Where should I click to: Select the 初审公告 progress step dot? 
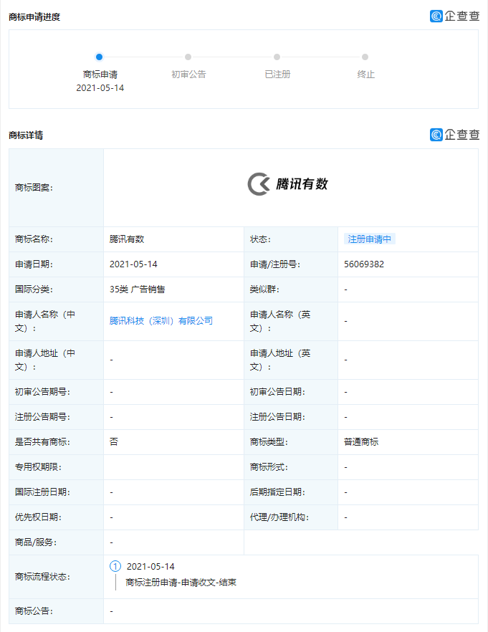click(x=188, y=57)
